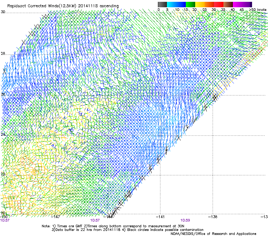
Task: Click the '-144' longitude axis label
Action: (108, 217)
